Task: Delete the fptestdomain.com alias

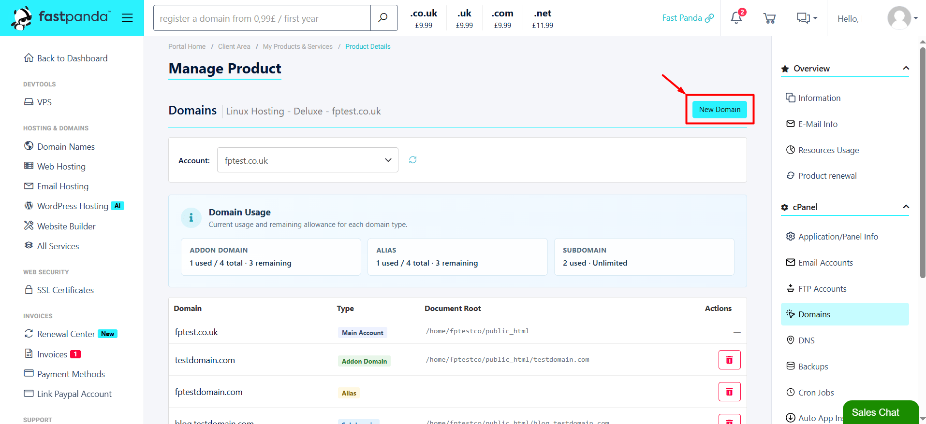Action: pyautogui.click(x=729, y=392)
